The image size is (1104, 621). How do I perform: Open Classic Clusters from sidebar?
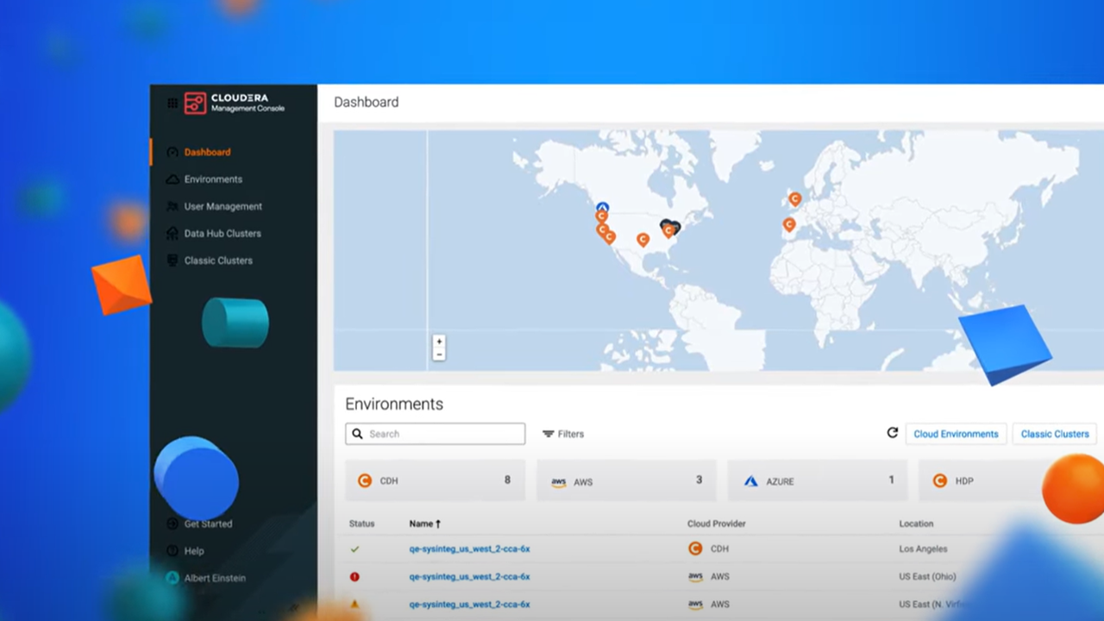[x=218, y=260]
